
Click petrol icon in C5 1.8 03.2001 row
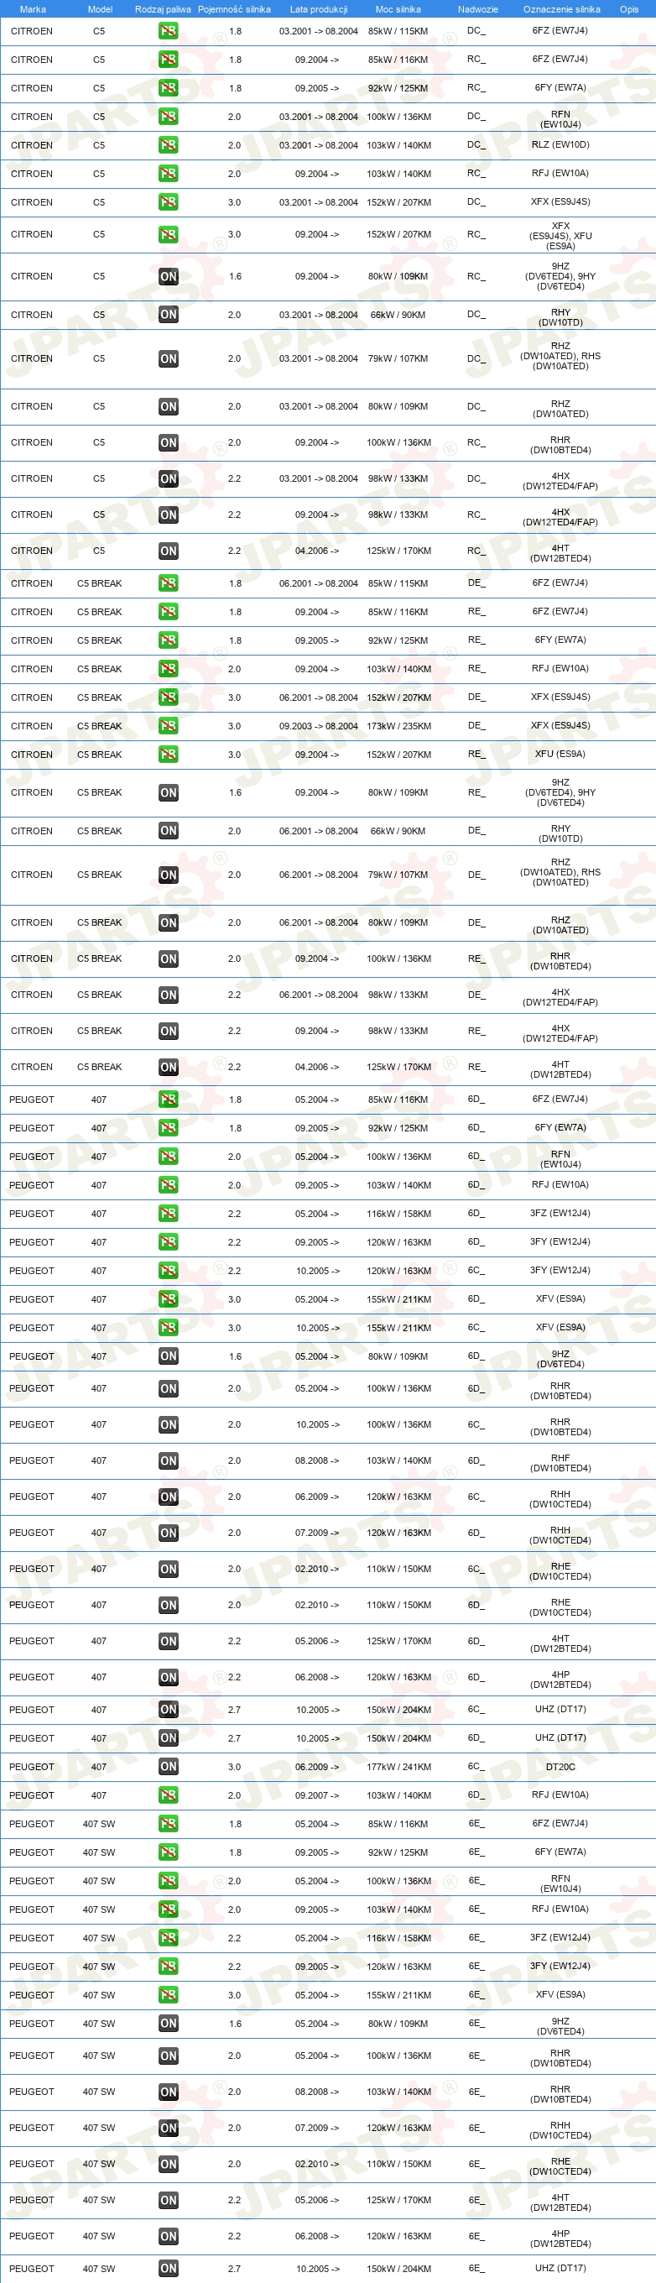click(169, 31)
